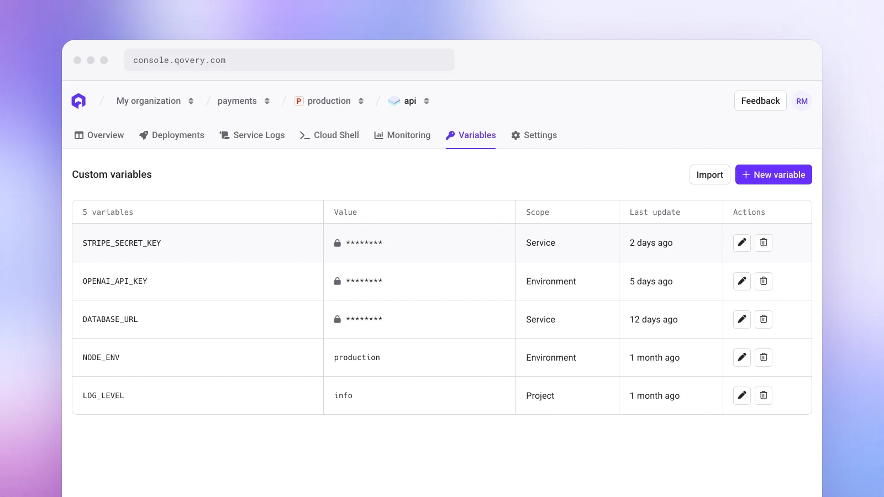Viewport: 884px width, 497px height.
Task: Create a New variable
Action: tap(773, 175)
